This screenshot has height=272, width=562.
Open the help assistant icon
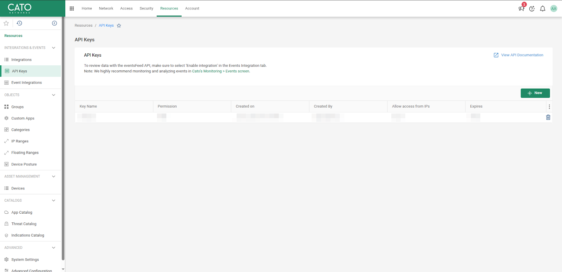[x=532, y=8]
